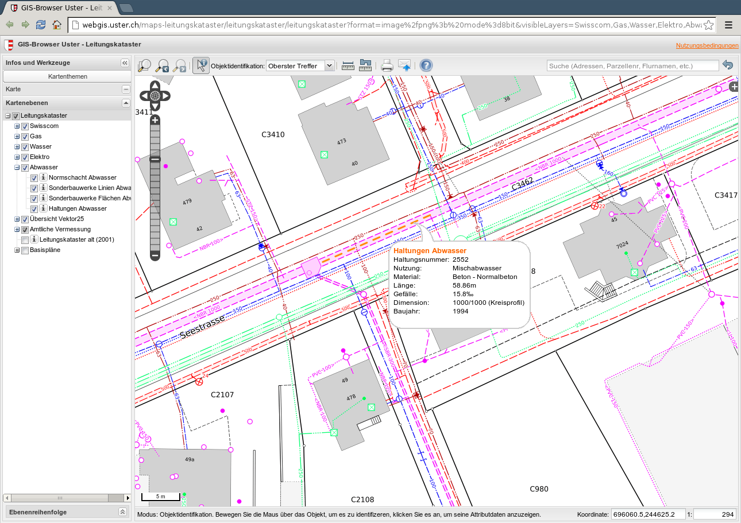Toggle the Normschacht Abwasser layer checkbox
The height and width of the screenshot is (523, 741).
(34, 178)
